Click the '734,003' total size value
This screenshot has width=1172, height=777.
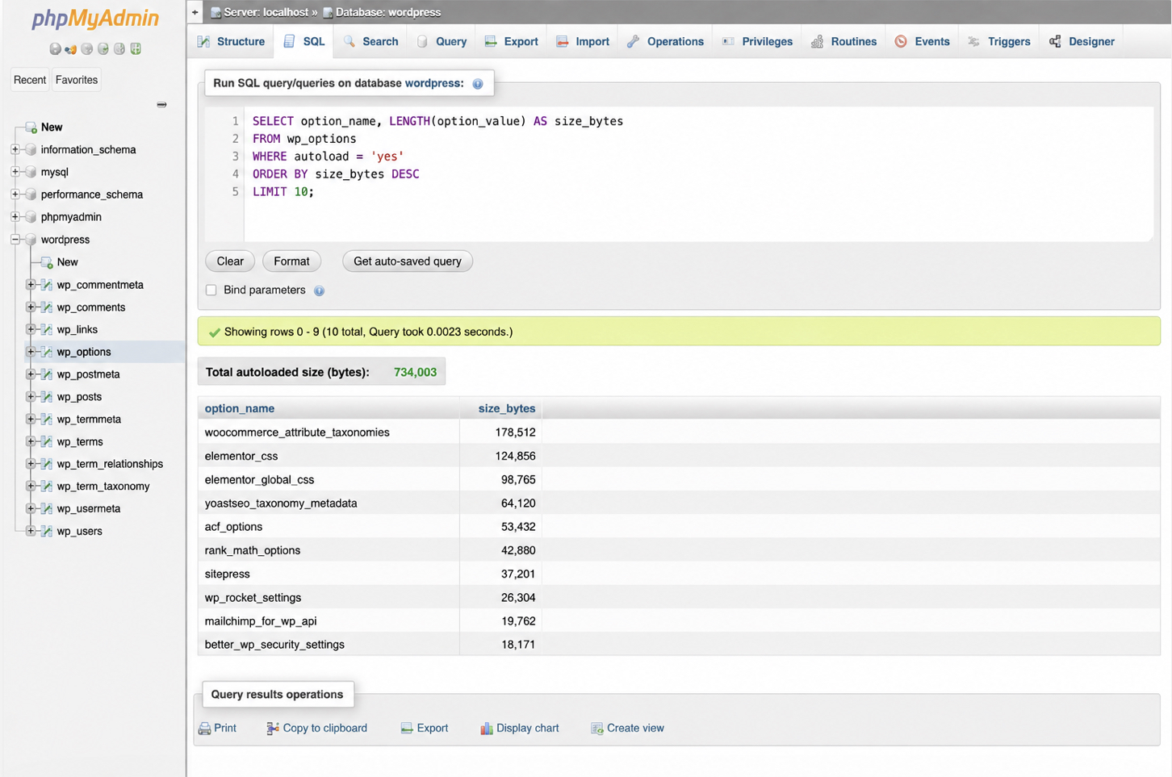[x=415, y=373]
